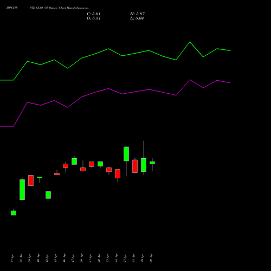This screenshot has width=271, height=271.
Task: Click the 08 Apr date label
Action: coord(21,258)
